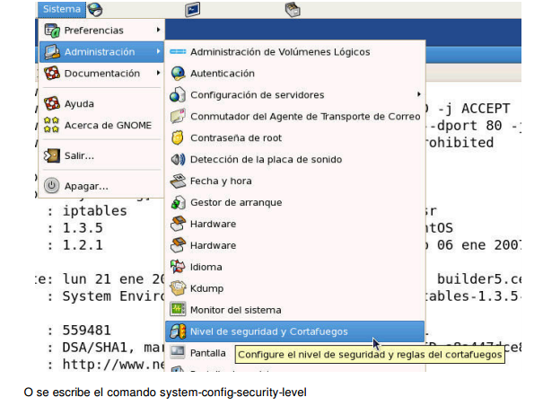The image size is (543, 406).
Task: Expand the Preferencias submenu
Action: click(99, 31)
